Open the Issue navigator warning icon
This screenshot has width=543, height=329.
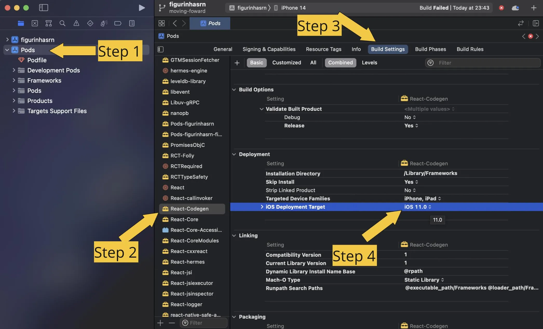[76, 23]
